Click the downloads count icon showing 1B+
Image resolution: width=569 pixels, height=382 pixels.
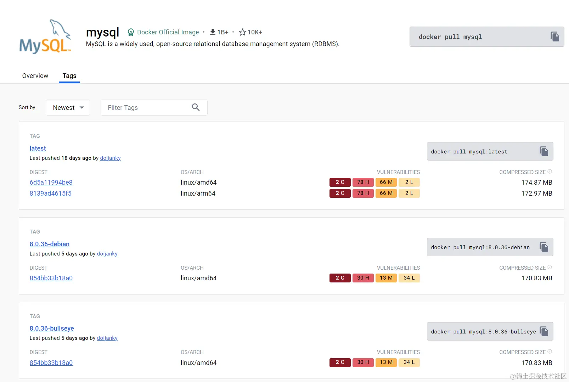[x=213, y=32]
